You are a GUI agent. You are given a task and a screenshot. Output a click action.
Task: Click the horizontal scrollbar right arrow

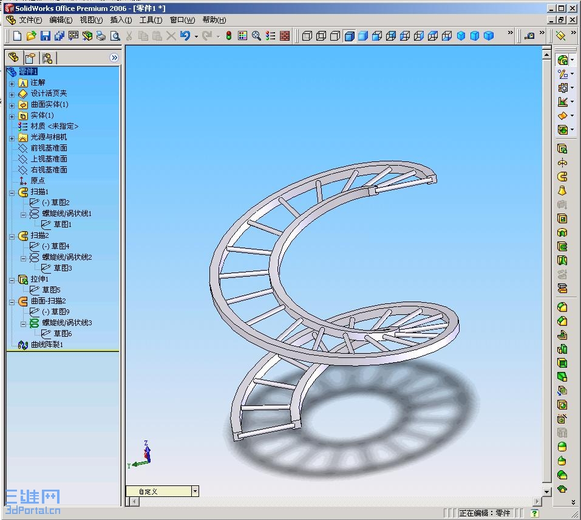click(x=537, y=501)
